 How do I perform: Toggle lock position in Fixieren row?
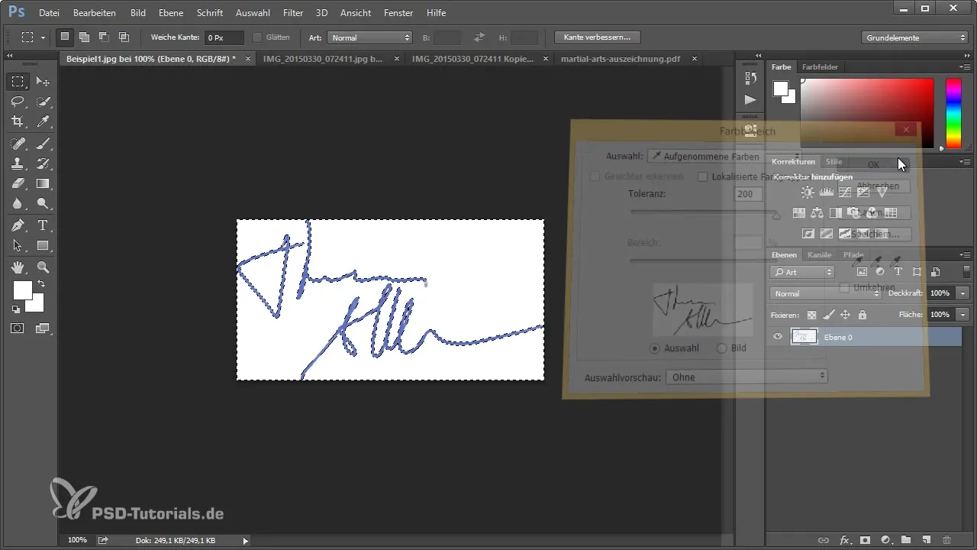click(x=845, y=314)
